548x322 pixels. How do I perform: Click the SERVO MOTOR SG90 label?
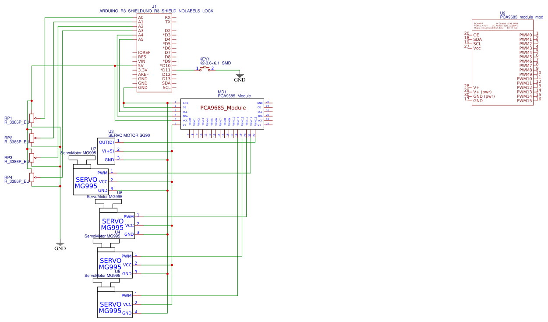tap(129, 135)
